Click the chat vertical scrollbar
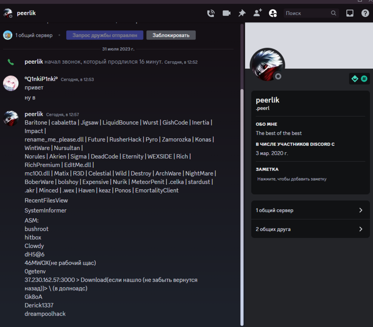373x327 pixels. (242, 207)
